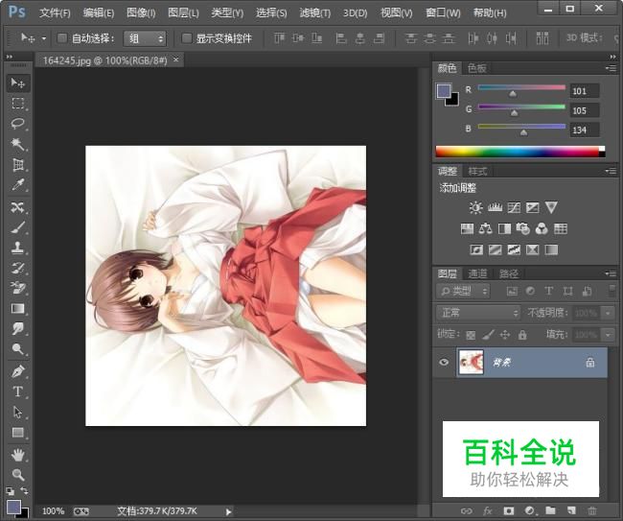Toggle lock position icon
This screenshot has height=521, width=623.
505,335
